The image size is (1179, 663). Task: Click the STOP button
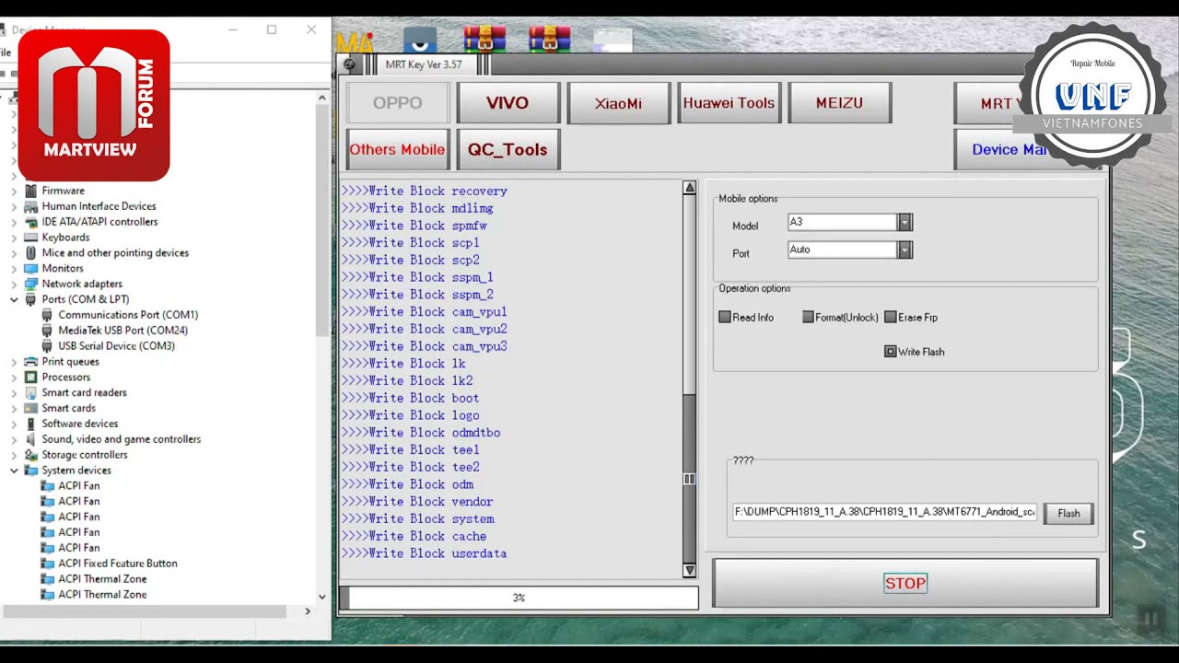click(x=905, y=583)
